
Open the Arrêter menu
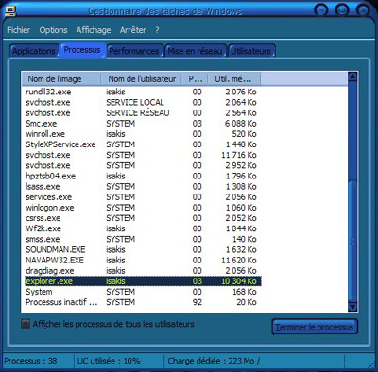coord(132,30)
